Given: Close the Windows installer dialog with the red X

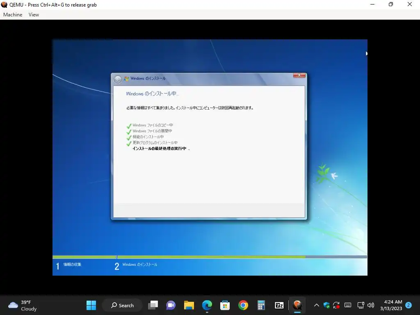Looking at the screenshot, I should (299, 75).
